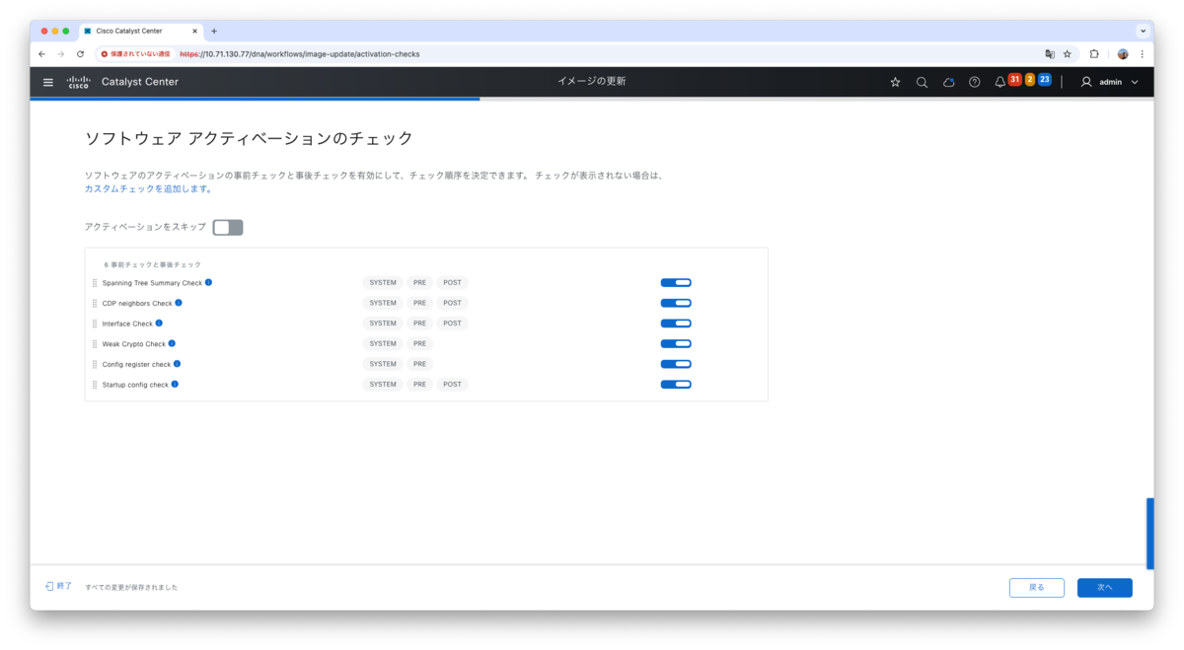1184x650 pixels.
Task: Open browser translate icon
Action: click(x=1050, y=53)
